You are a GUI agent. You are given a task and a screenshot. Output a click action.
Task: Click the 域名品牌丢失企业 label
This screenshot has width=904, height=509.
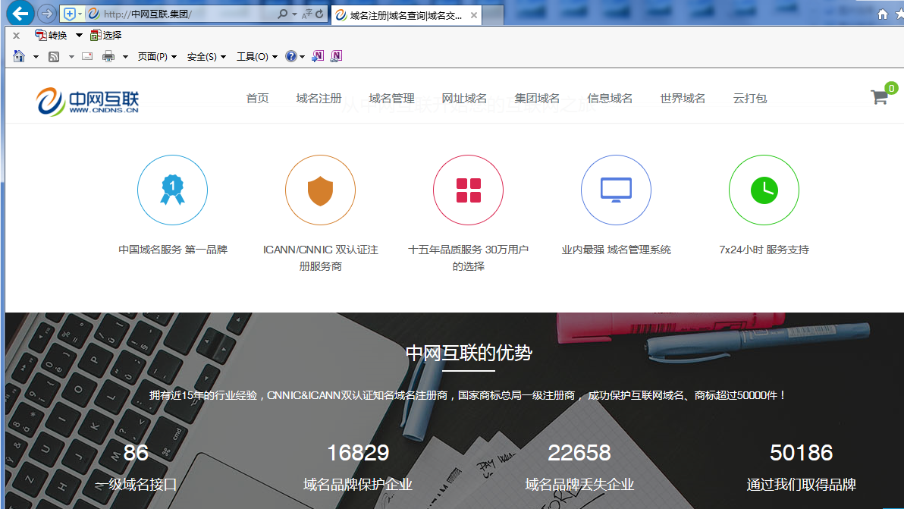[579, 485]
